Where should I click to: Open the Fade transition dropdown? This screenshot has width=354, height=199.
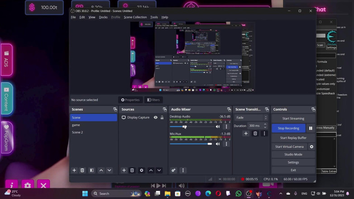click(251, 118)
